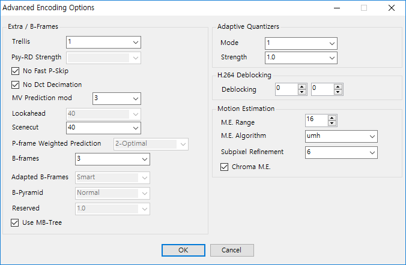Decrease the M.E. Range spinner value
The width and height of the screenshot is (406, 265).
332,124
